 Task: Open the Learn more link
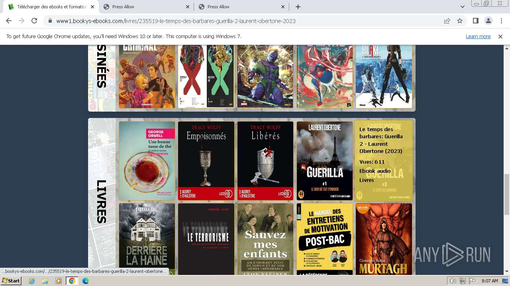click(x=478, y=36)
